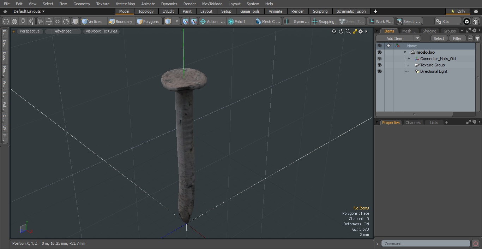Viewport: 482px width, 249px height.
Task: Switch to the Topology layout tab
Action: 146,11
